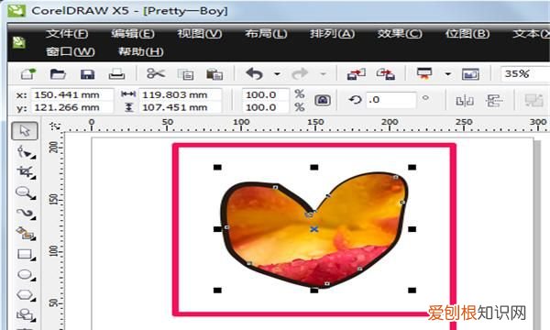
Task: Click the New document icon
Action: pos(28,74)
